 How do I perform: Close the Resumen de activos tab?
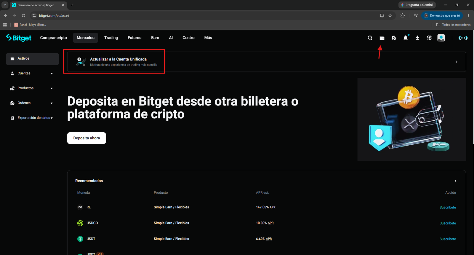(63, 5)
